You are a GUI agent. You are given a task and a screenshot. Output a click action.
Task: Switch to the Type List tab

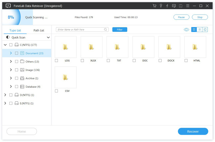pyautogui.click(x=15, y=30)
